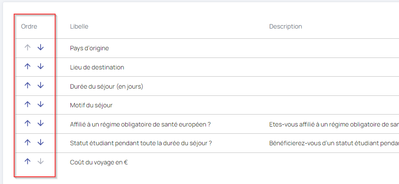Click the 'Description' column header

point(285,26)
